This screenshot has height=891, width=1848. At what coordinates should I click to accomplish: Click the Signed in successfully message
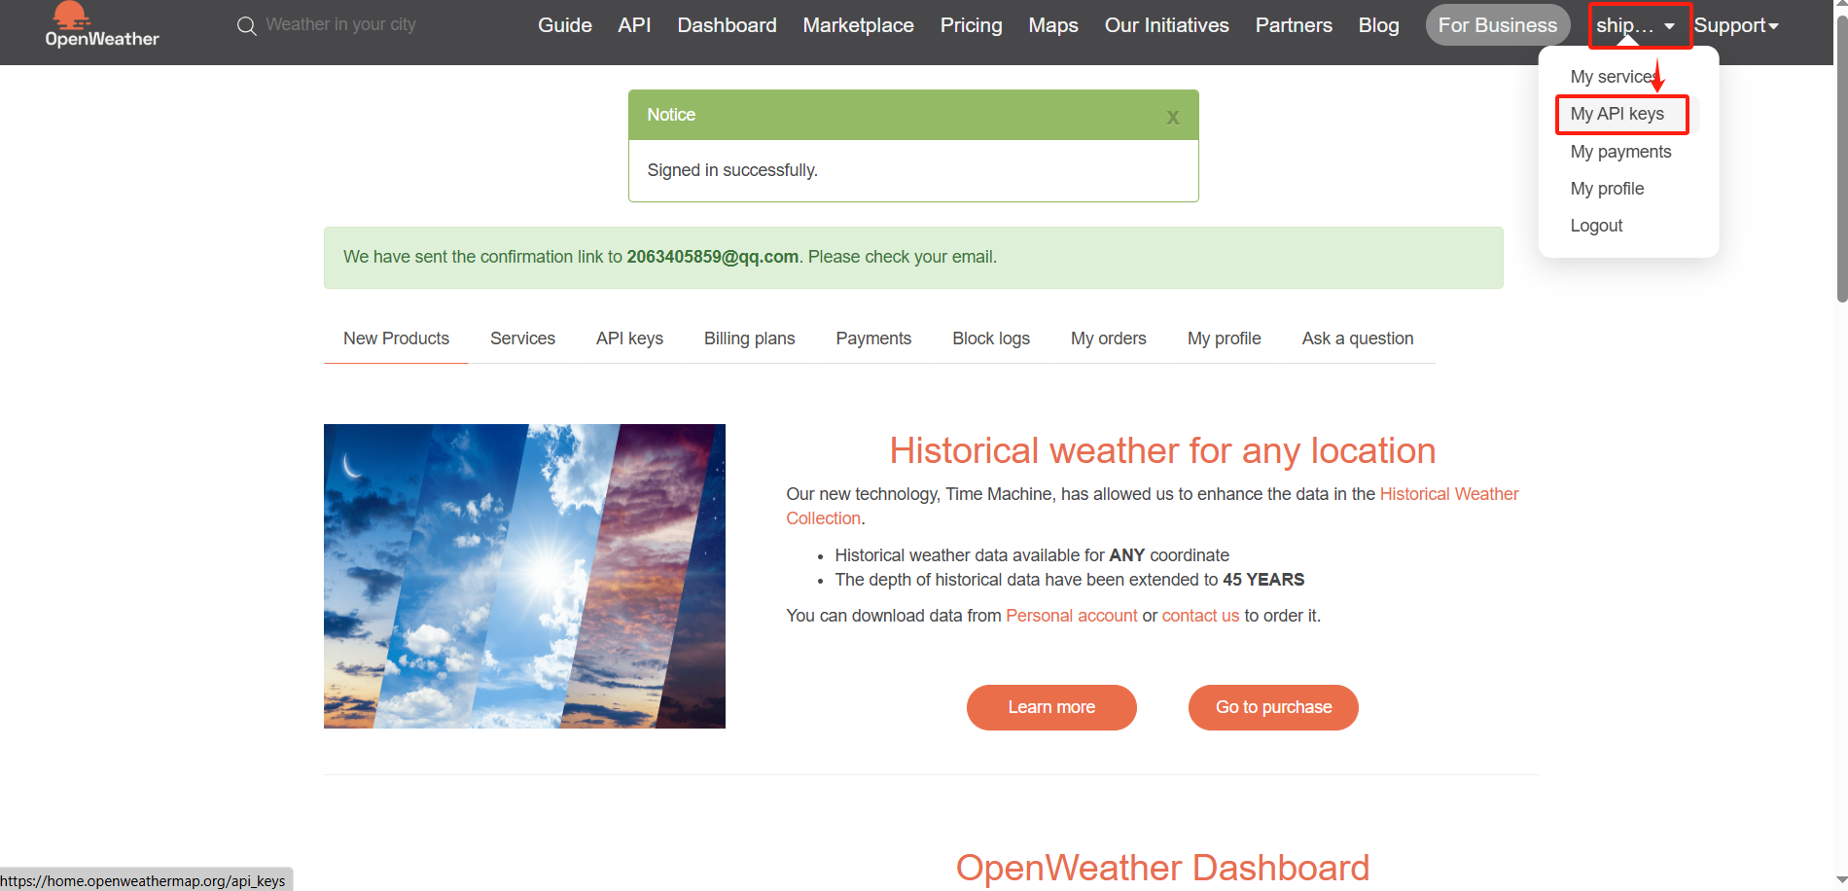click(732, 170)
